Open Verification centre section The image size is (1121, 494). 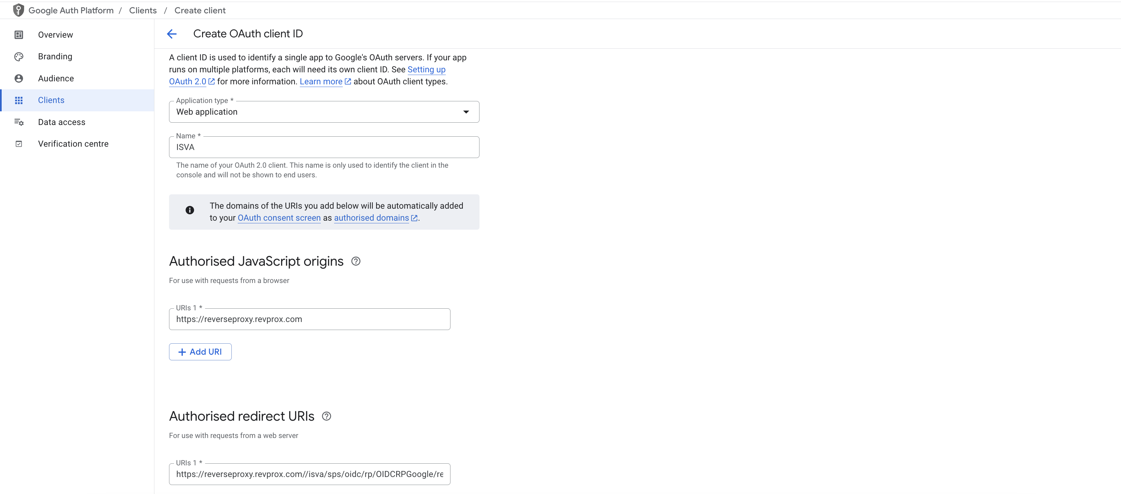coord(73,144)
